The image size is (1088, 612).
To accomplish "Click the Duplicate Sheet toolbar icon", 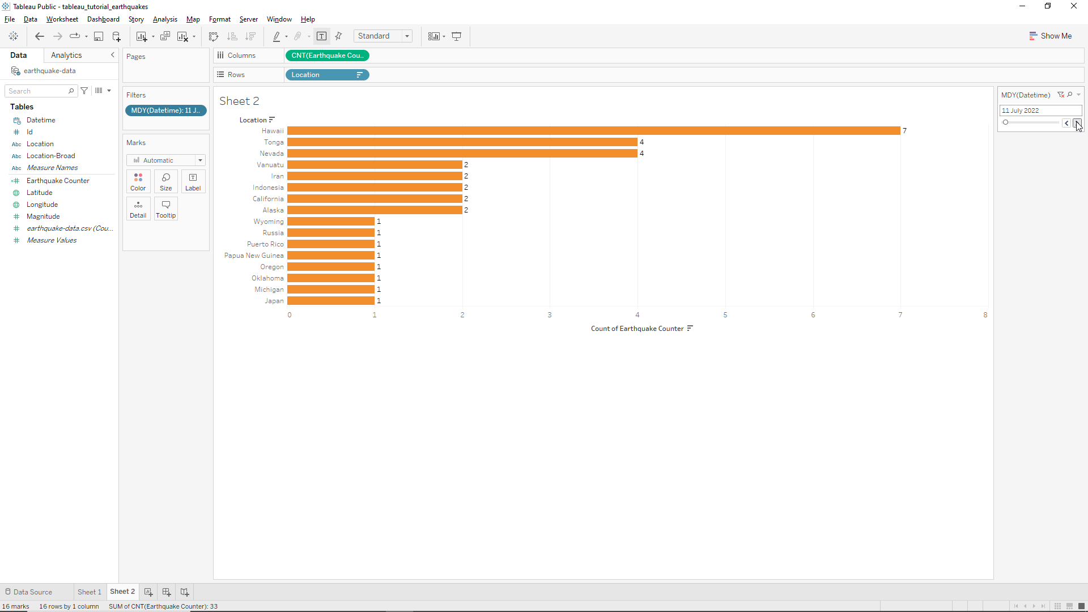I will 165,36.
